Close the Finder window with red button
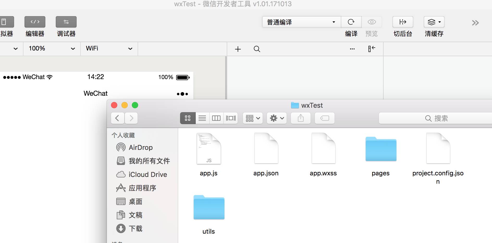 pyautogui.click(x=114, y=105)
